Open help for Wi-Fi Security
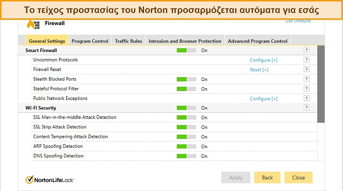343x191 pixels. (307, 107)
